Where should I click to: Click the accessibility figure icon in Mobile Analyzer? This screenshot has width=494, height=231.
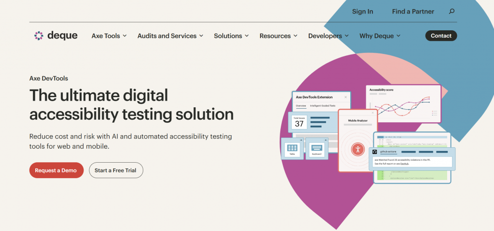coord(357,149)
